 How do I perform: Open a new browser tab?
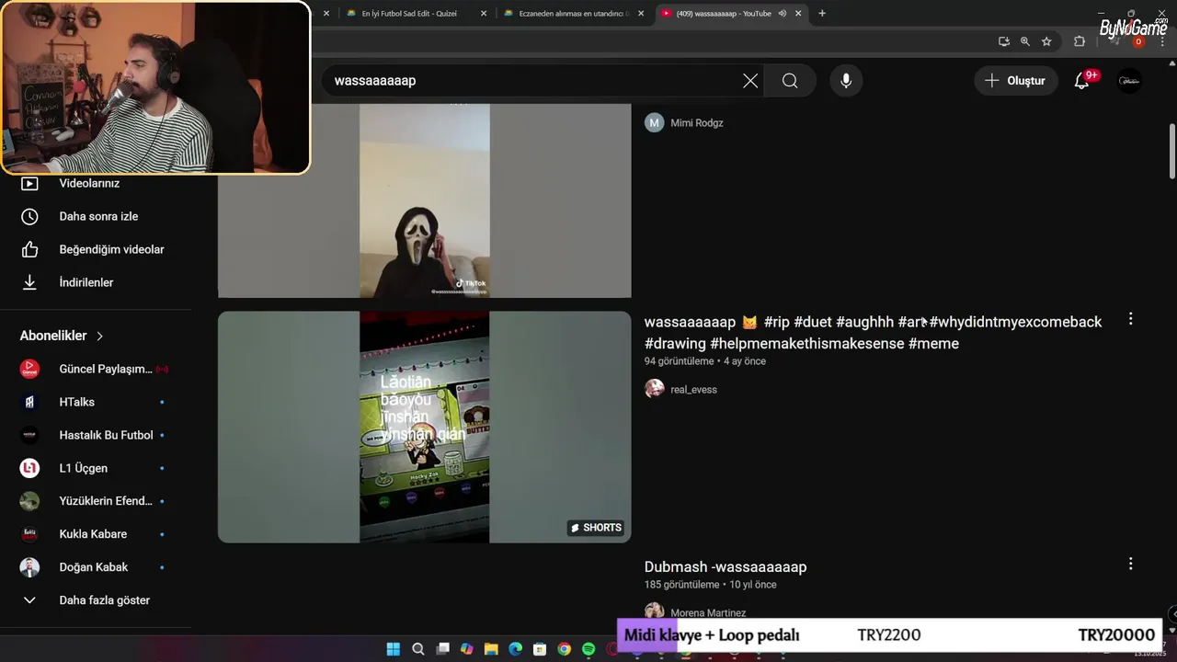tap(822, 14)
